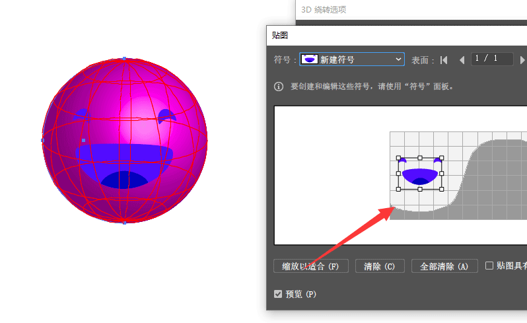Click the info icon beside the symbol hint

(279, 87)
